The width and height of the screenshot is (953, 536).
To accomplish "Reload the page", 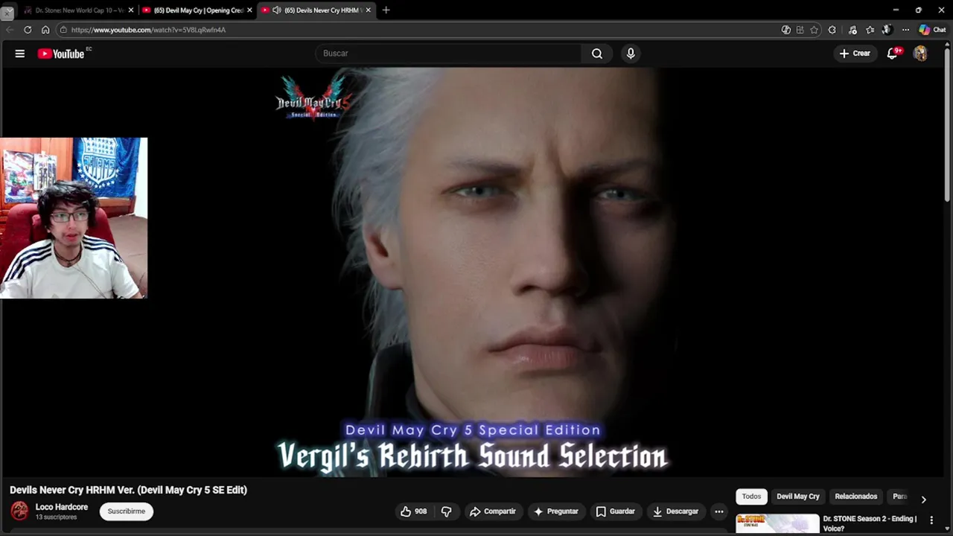I will coord(28,30).
